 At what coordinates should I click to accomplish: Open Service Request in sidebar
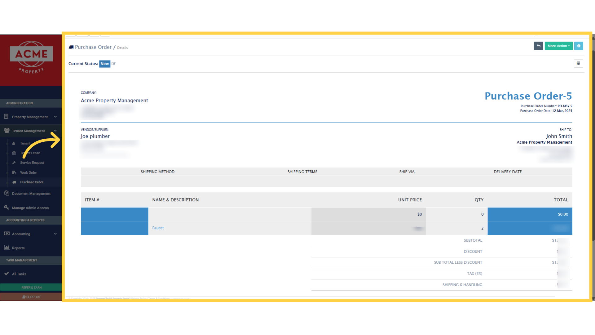pyautogui.click(x=32, y=163)
